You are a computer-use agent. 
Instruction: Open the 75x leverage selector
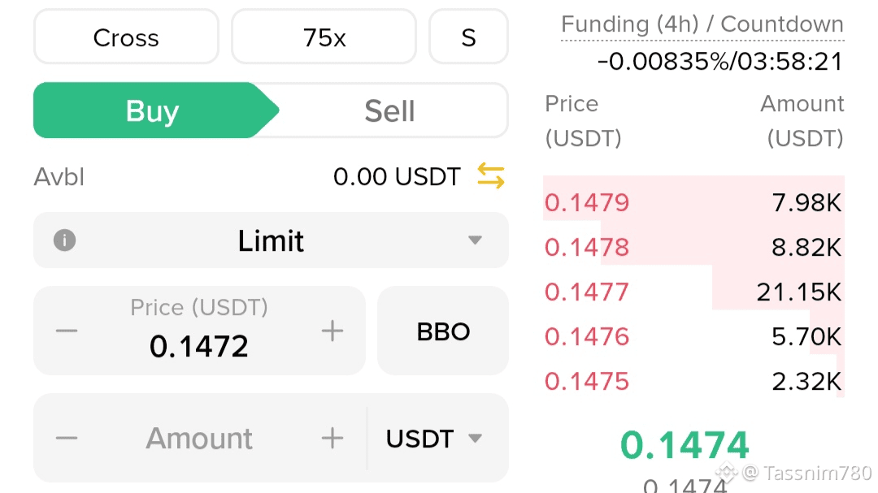coord(324,37)
